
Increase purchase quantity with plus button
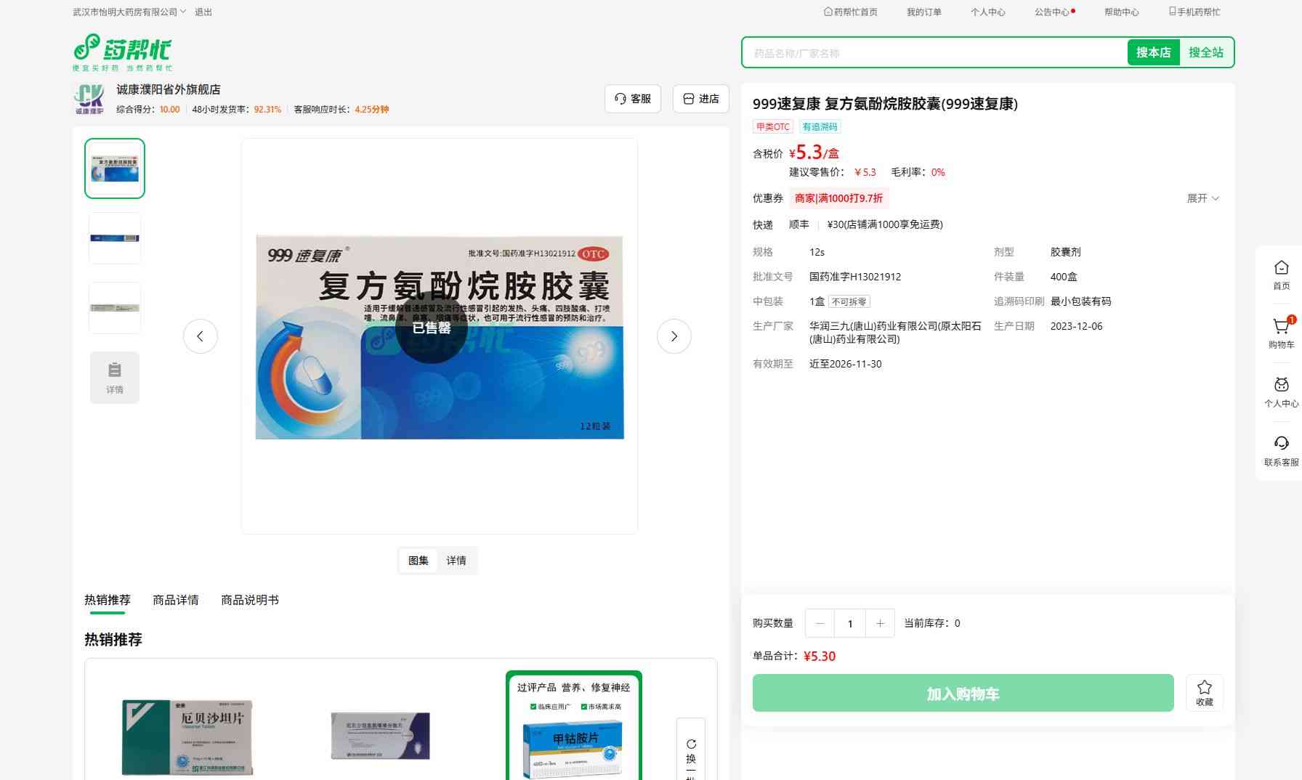click(880, 623)
